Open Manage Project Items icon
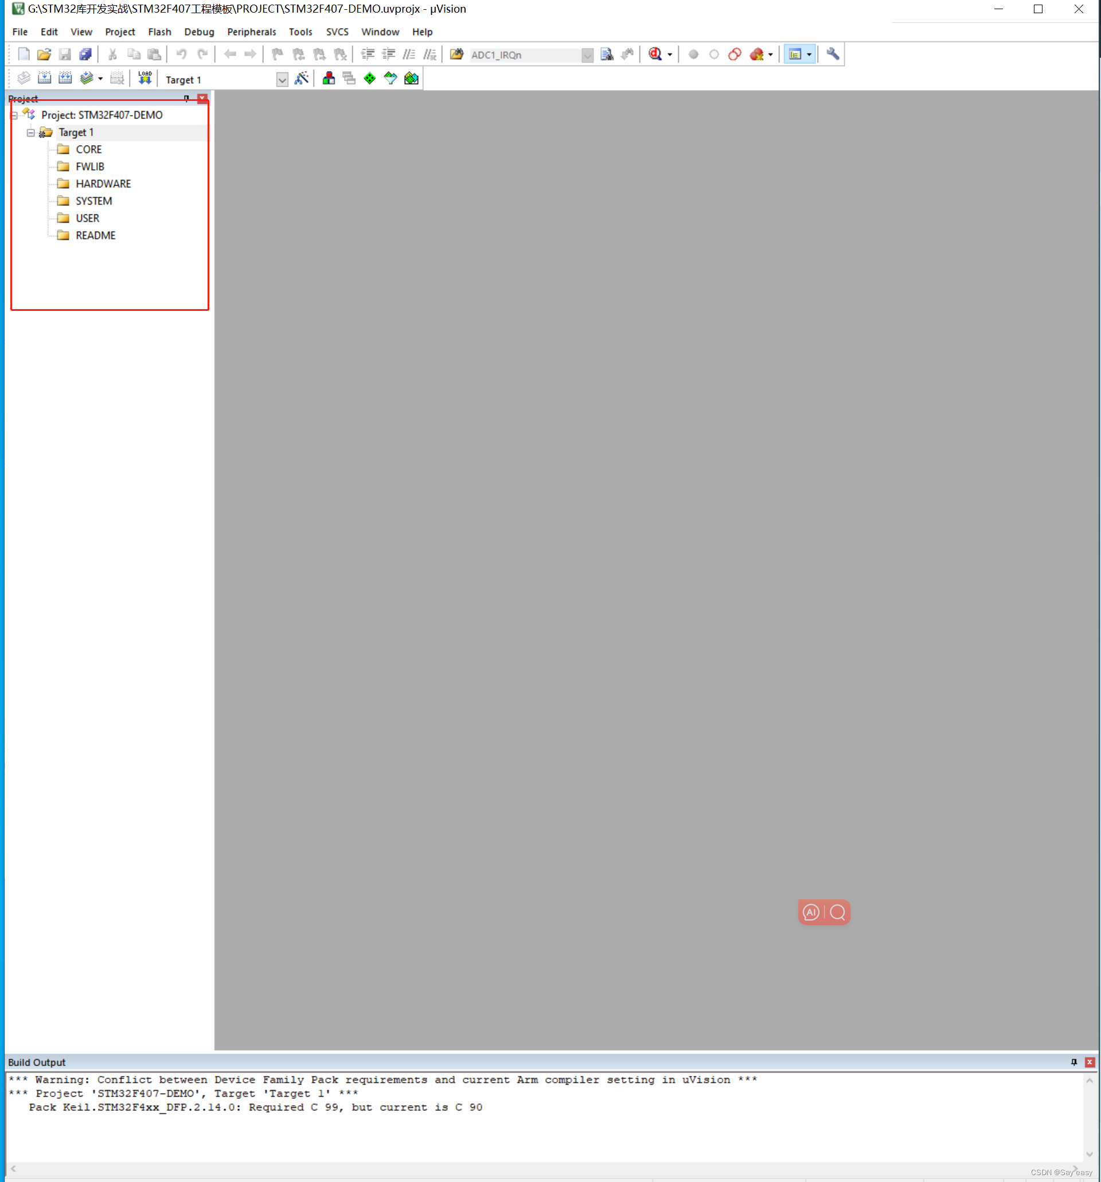1101x1182 pixels. tap(329, 79)
